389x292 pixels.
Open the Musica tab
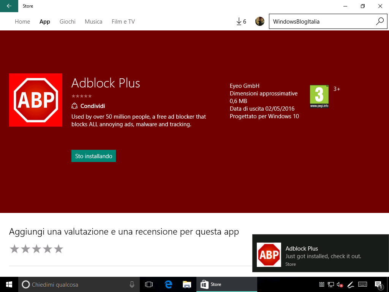pyautogui.click(x=93, y=22)
